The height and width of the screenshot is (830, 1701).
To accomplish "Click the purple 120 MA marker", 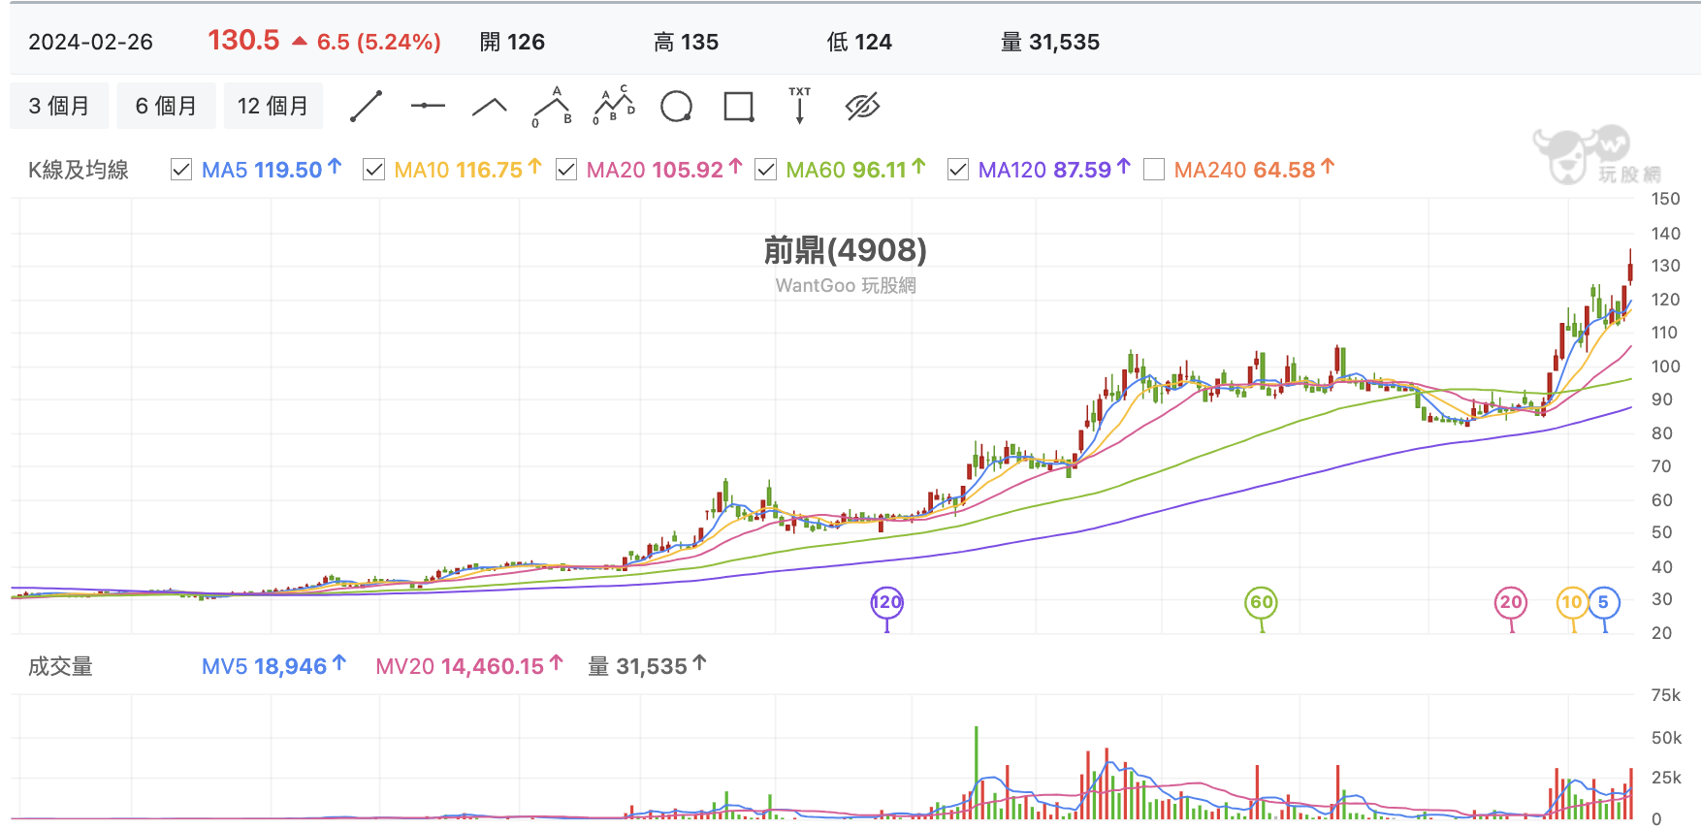I will (886, 602).
